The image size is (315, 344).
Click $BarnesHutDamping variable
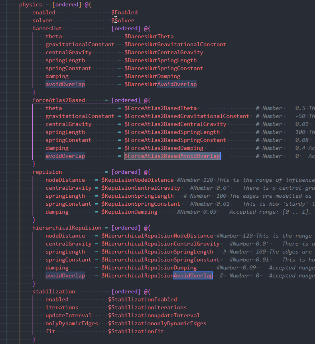(152, 77)
